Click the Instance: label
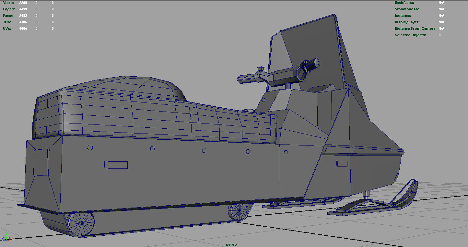This screenshot has height=247, width=468. pos(403,16)
